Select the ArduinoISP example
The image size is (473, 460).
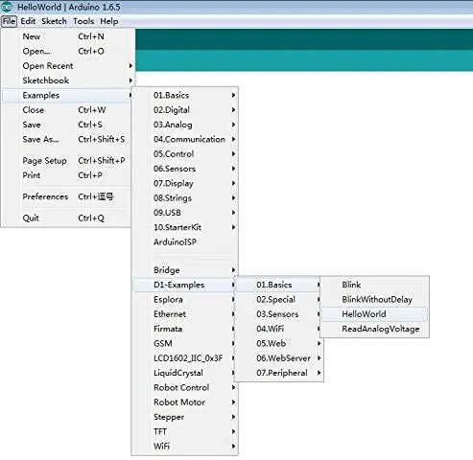185,242
